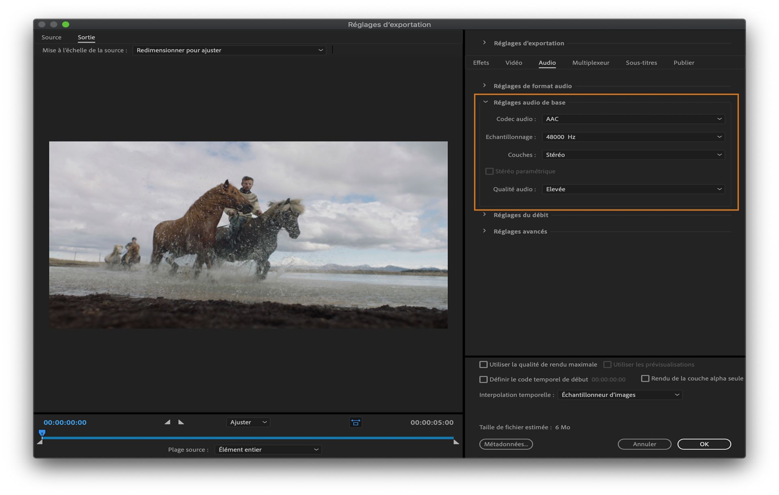
Task: Check Définir le code temporel de début
Action: coord(483,379)
